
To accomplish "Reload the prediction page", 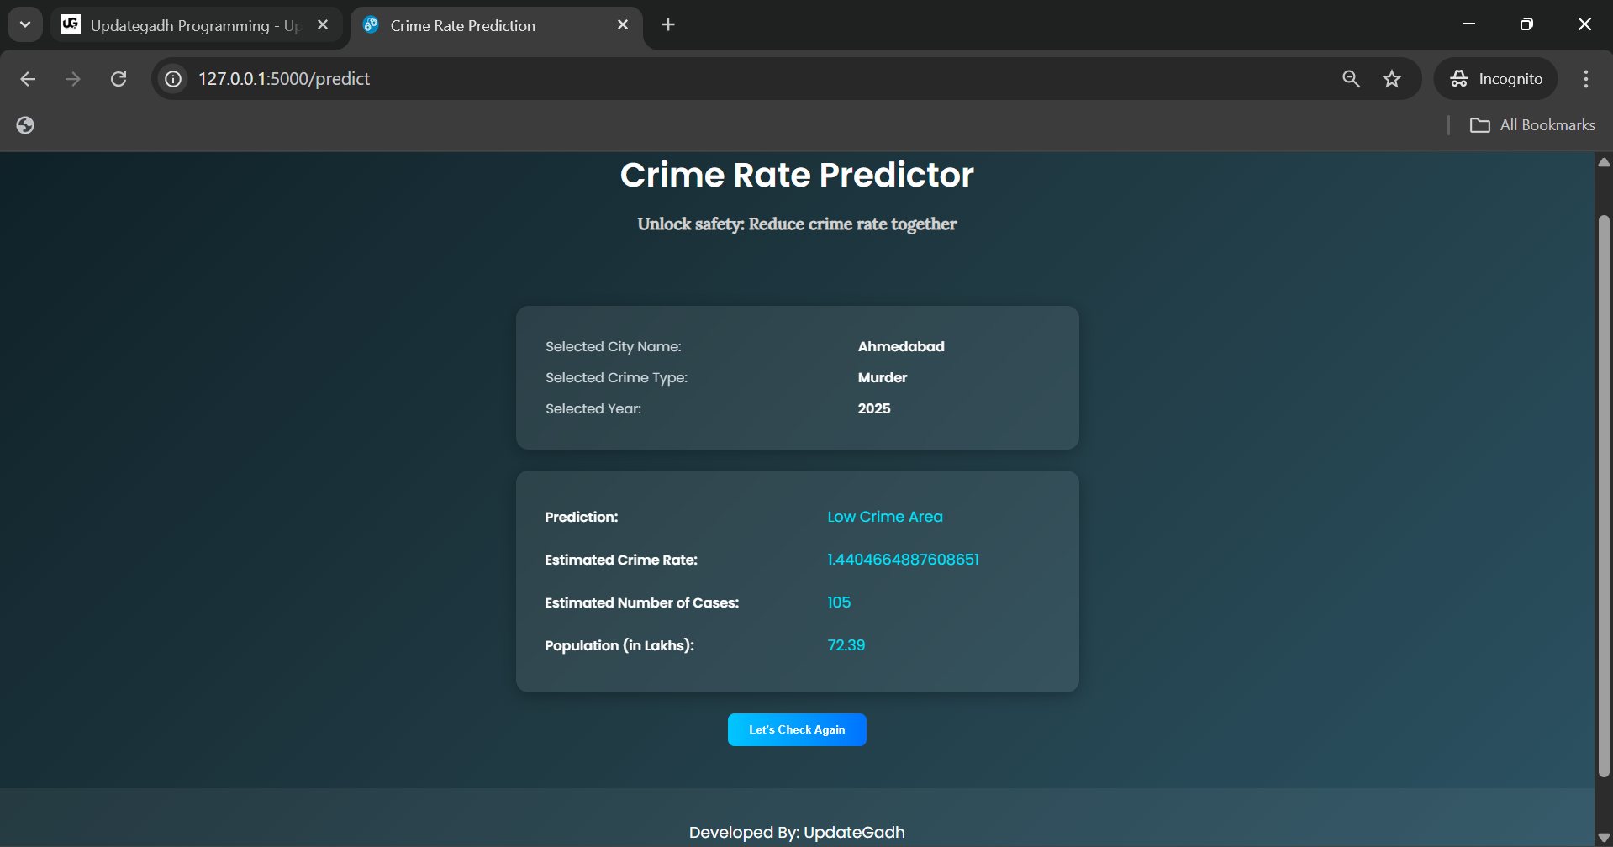I will [x=119, y=79].
